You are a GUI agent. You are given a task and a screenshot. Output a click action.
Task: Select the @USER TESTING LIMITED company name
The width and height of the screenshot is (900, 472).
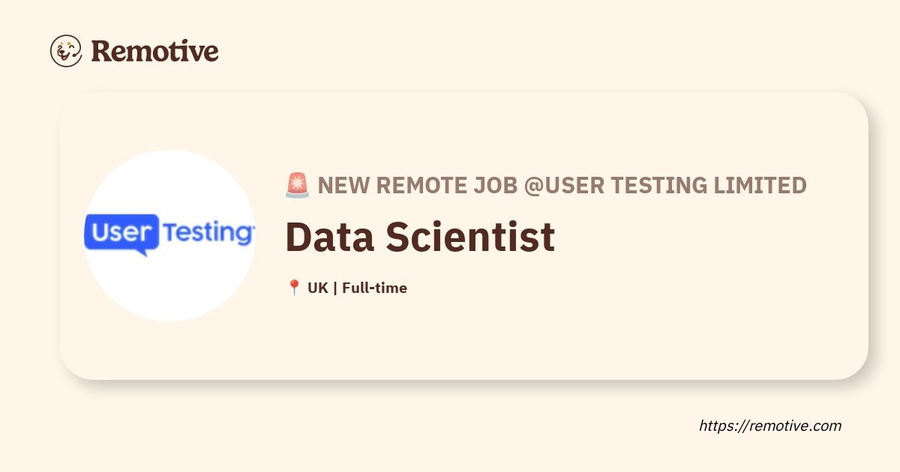[x=664, y=185]
